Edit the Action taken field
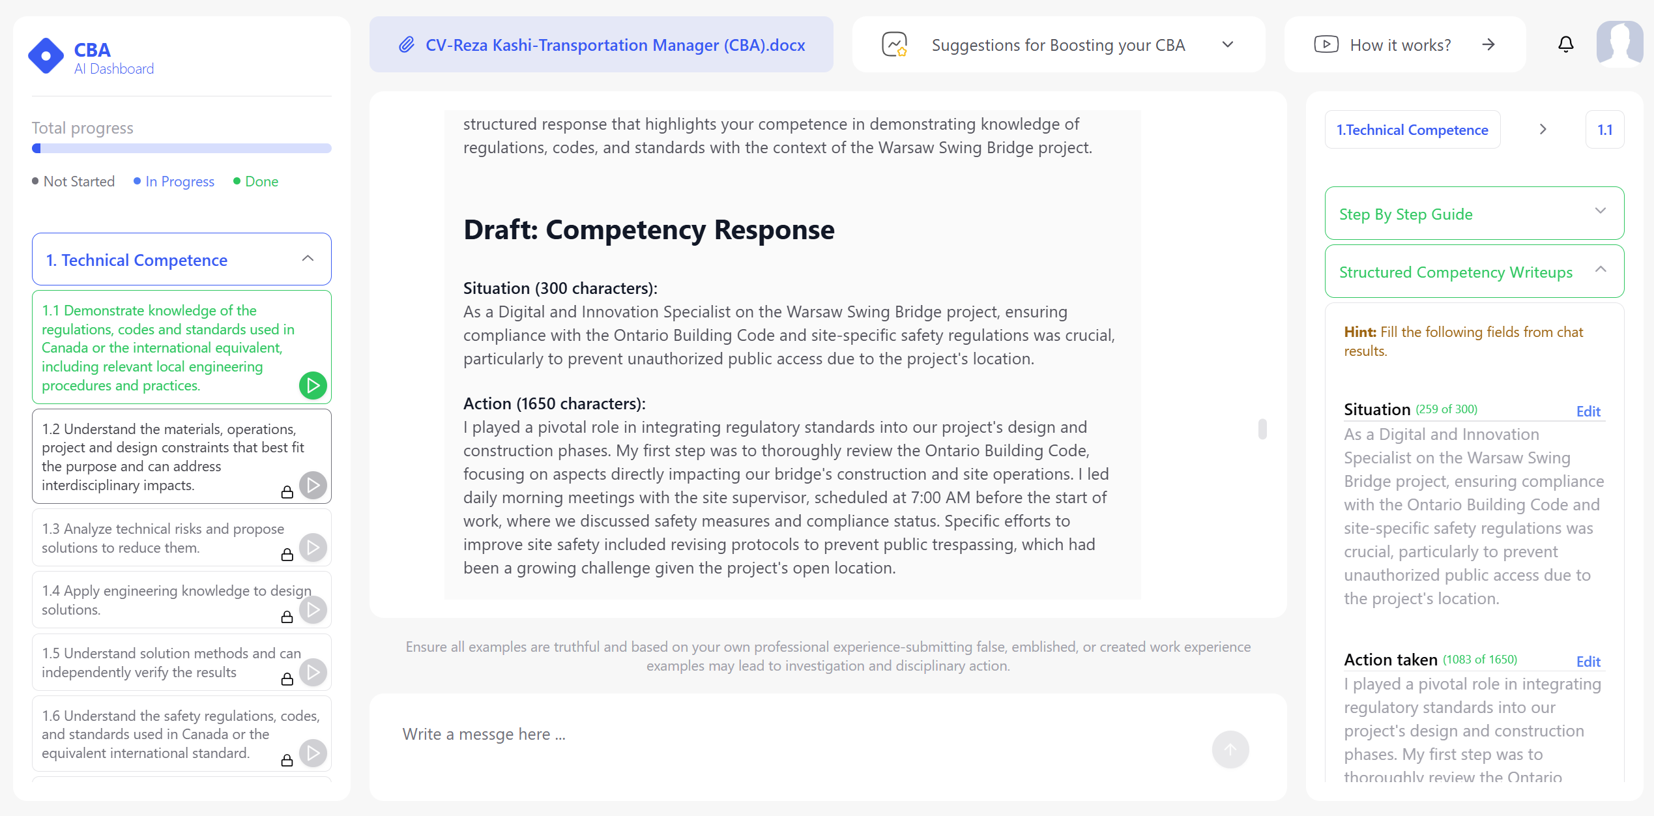The image size is (1654, 816). [1588, 662]
